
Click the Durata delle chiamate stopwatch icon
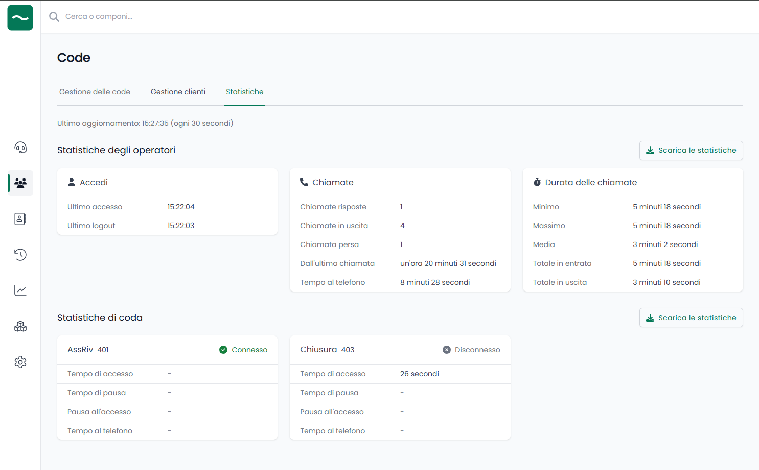pyautogui.click(x=537, y=183)
